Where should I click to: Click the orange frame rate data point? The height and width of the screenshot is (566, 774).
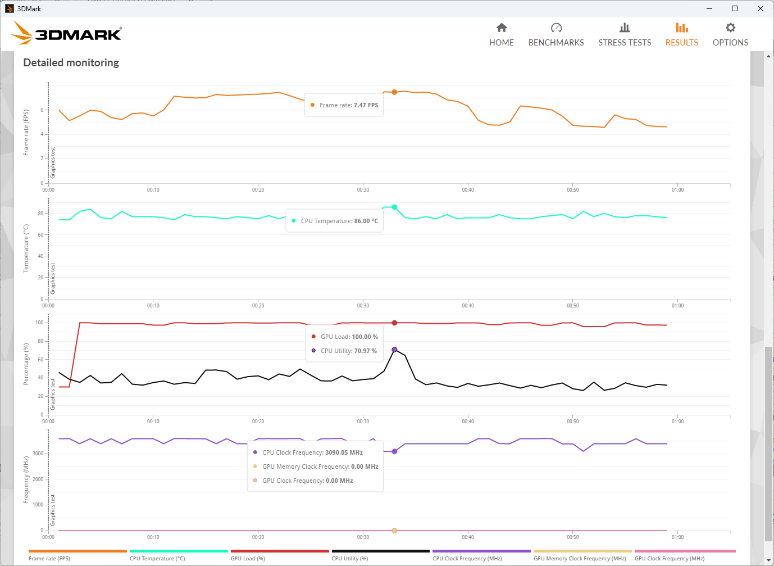point(394,92)
